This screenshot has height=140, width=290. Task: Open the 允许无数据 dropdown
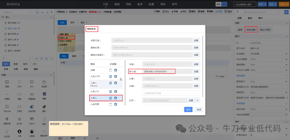click(269, 59)
